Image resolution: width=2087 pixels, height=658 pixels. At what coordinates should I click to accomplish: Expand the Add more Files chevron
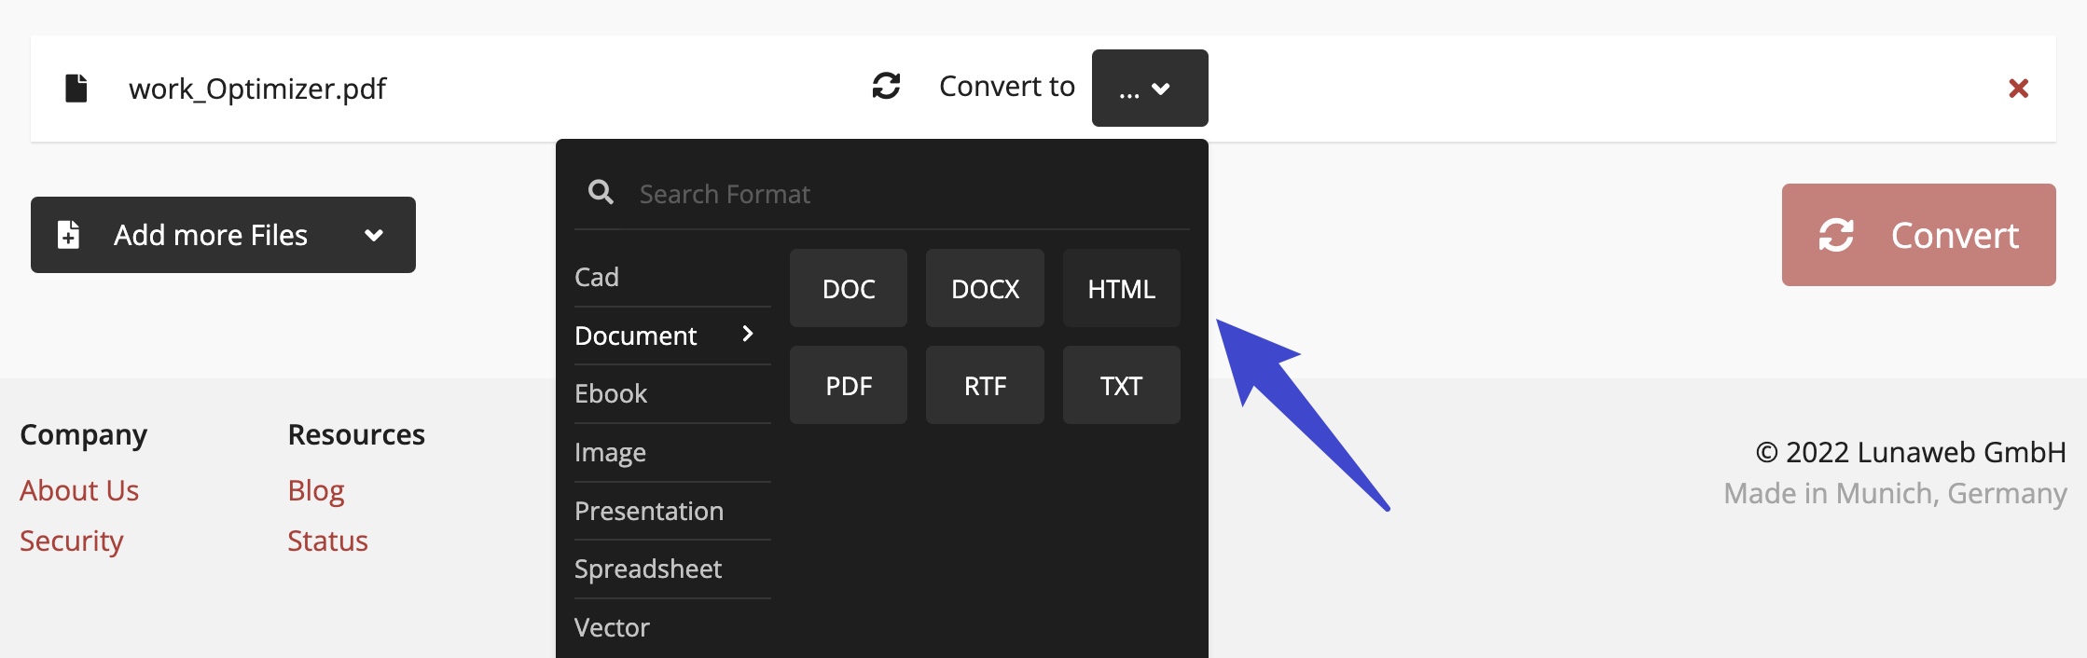(373, 236)
